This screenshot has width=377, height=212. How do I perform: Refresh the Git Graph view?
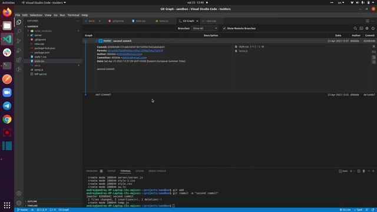pyautogui.click(x=373, y=28)
